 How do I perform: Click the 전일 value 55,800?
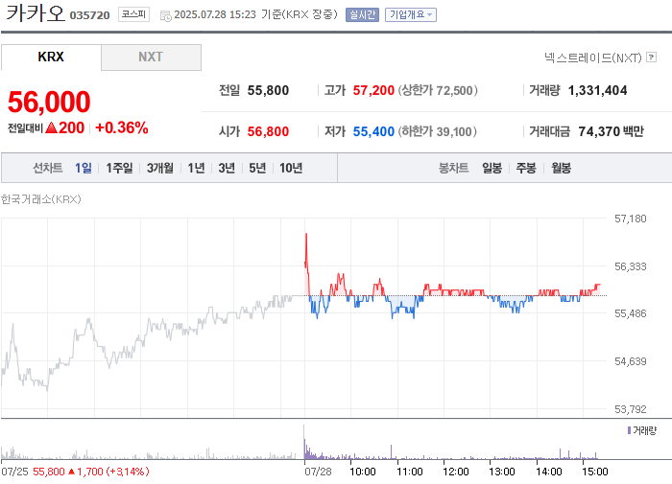click(268, 90)
